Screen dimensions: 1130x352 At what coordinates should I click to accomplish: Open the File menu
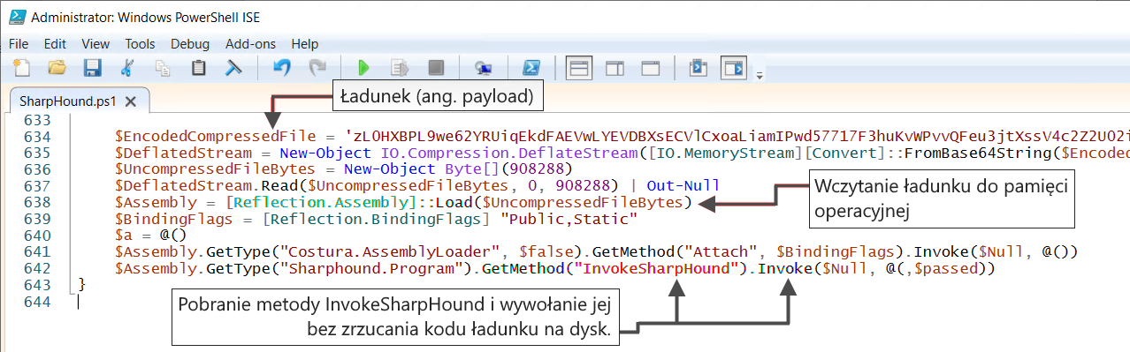(19, 43)
